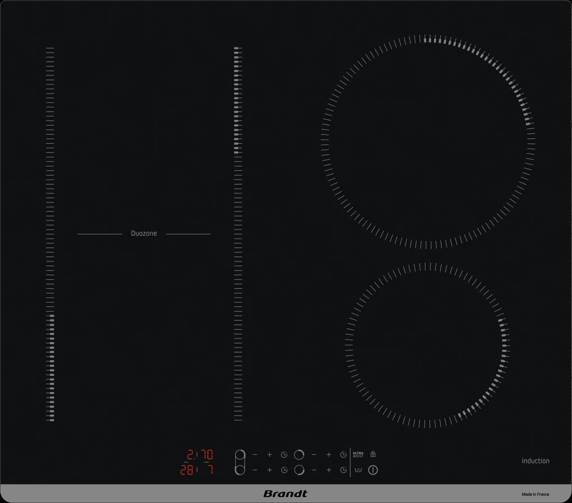
Task: Decrease power of lower Duozone zone
Action: (255, 470)
